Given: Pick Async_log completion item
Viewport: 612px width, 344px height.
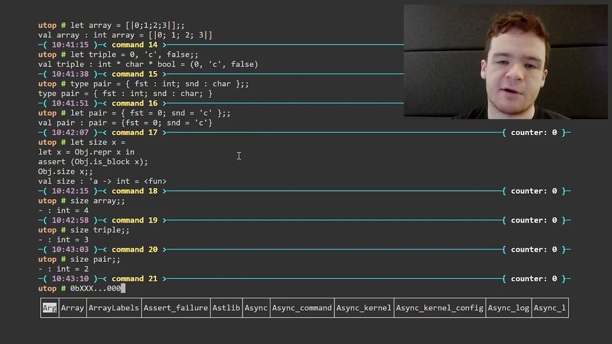Looking at the screenshot, I should point(508,308).
